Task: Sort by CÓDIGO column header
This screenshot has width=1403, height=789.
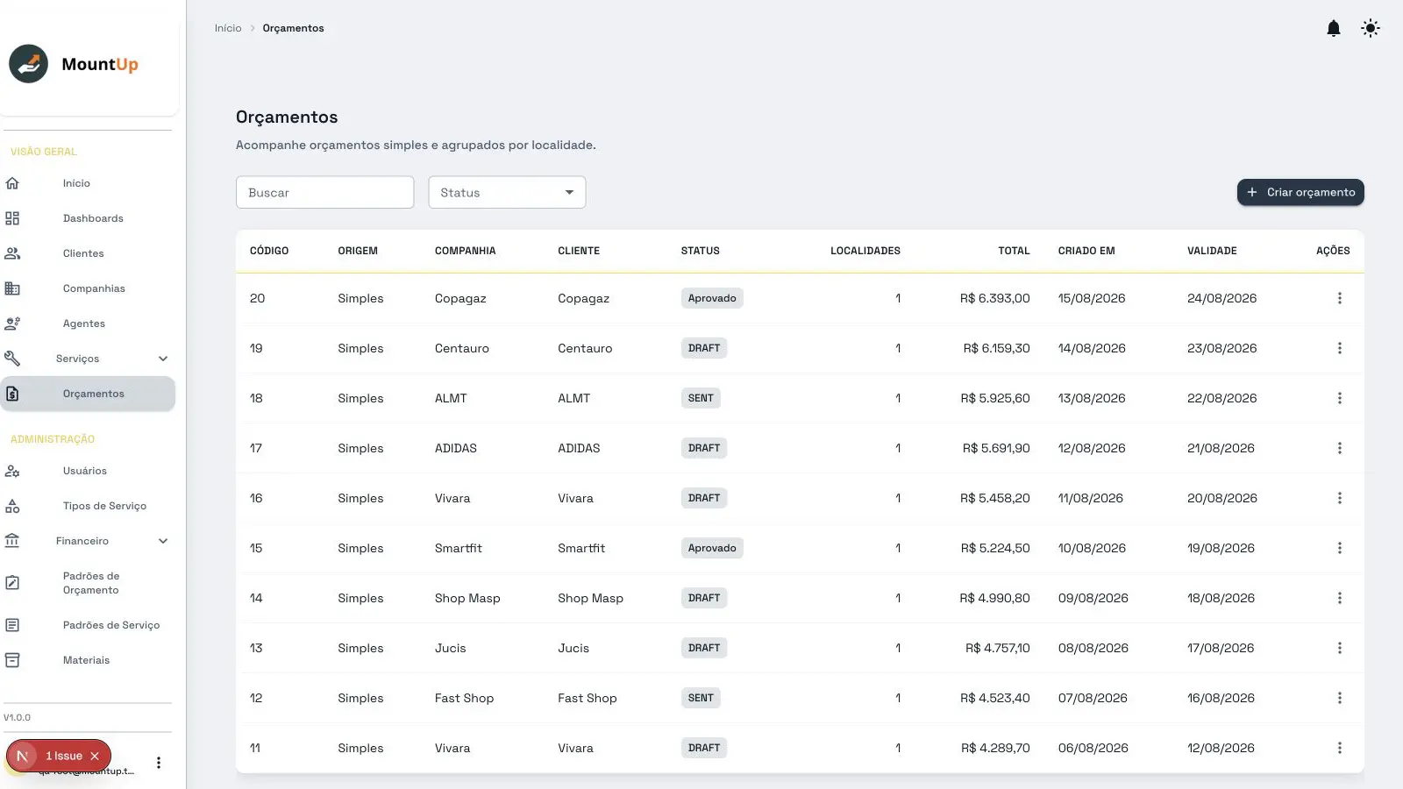Action: coord(269,251)
